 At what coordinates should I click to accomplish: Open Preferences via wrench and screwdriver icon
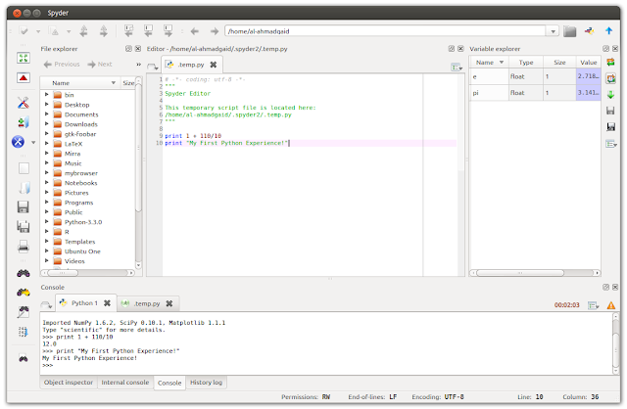(x=24, y=103)
